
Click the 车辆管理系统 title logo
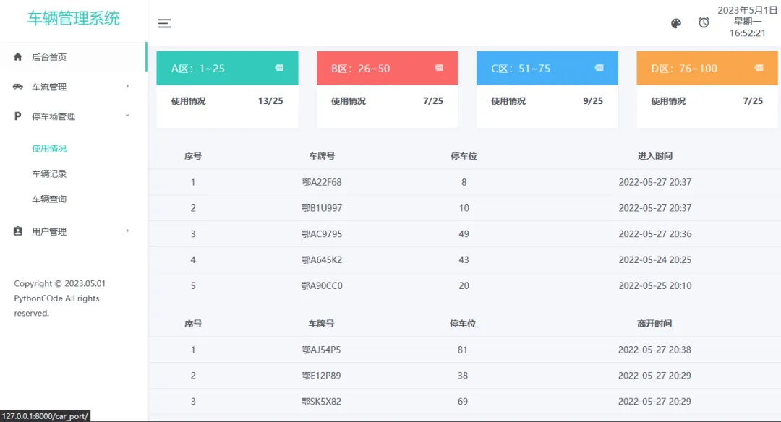click(x=73, y=18)
